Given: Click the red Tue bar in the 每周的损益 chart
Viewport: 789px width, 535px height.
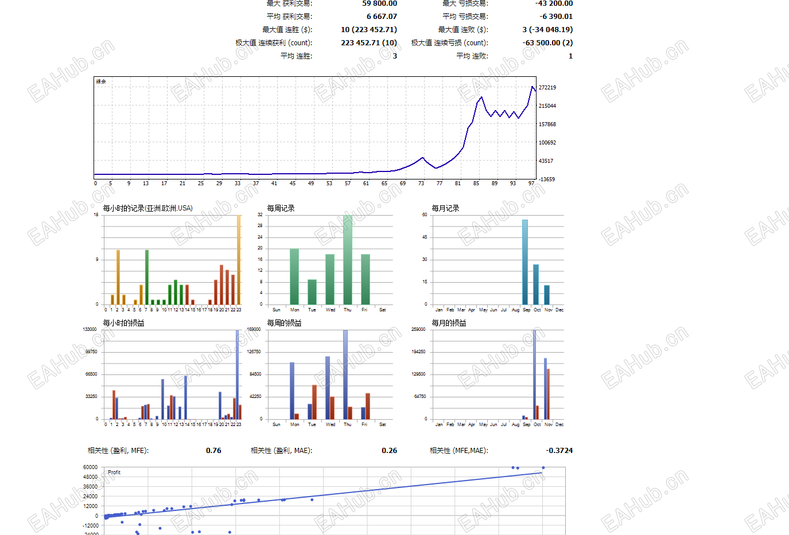Looking at the screenshot, I should click(314, 402).
